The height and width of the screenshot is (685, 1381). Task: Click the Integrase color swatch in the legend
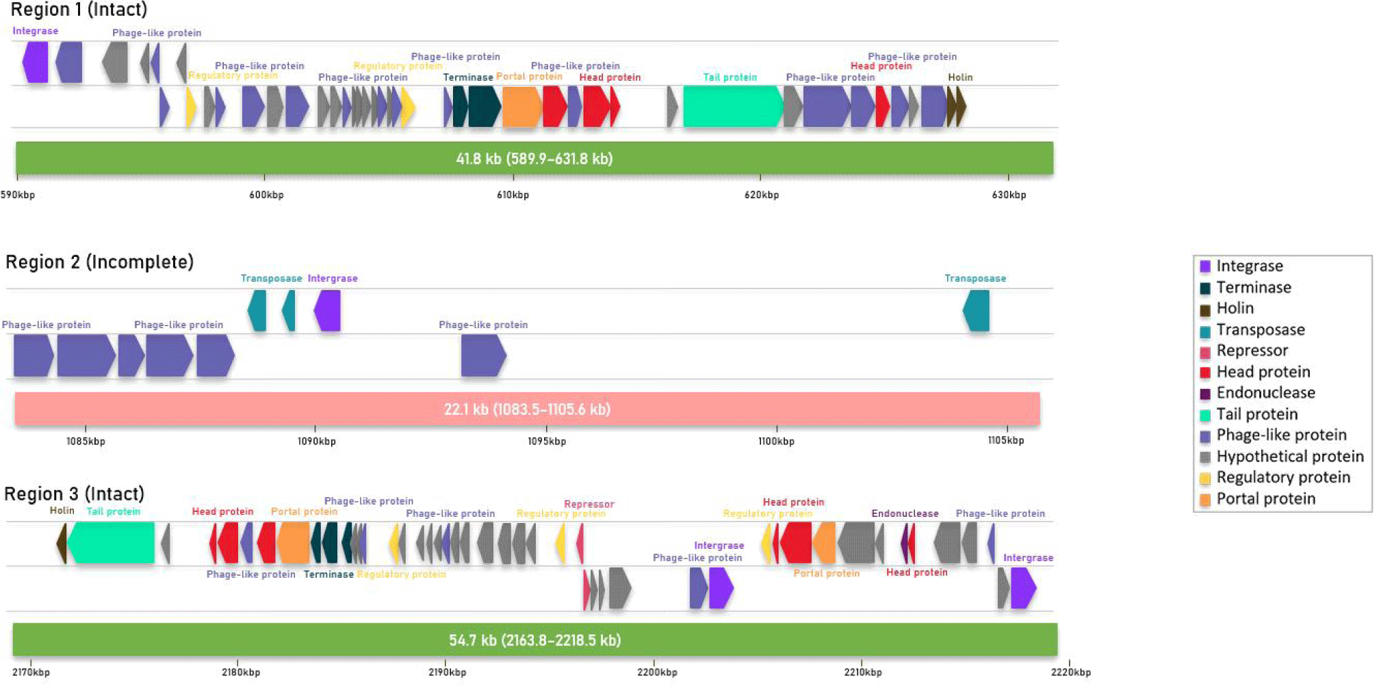coord(1205,267)
